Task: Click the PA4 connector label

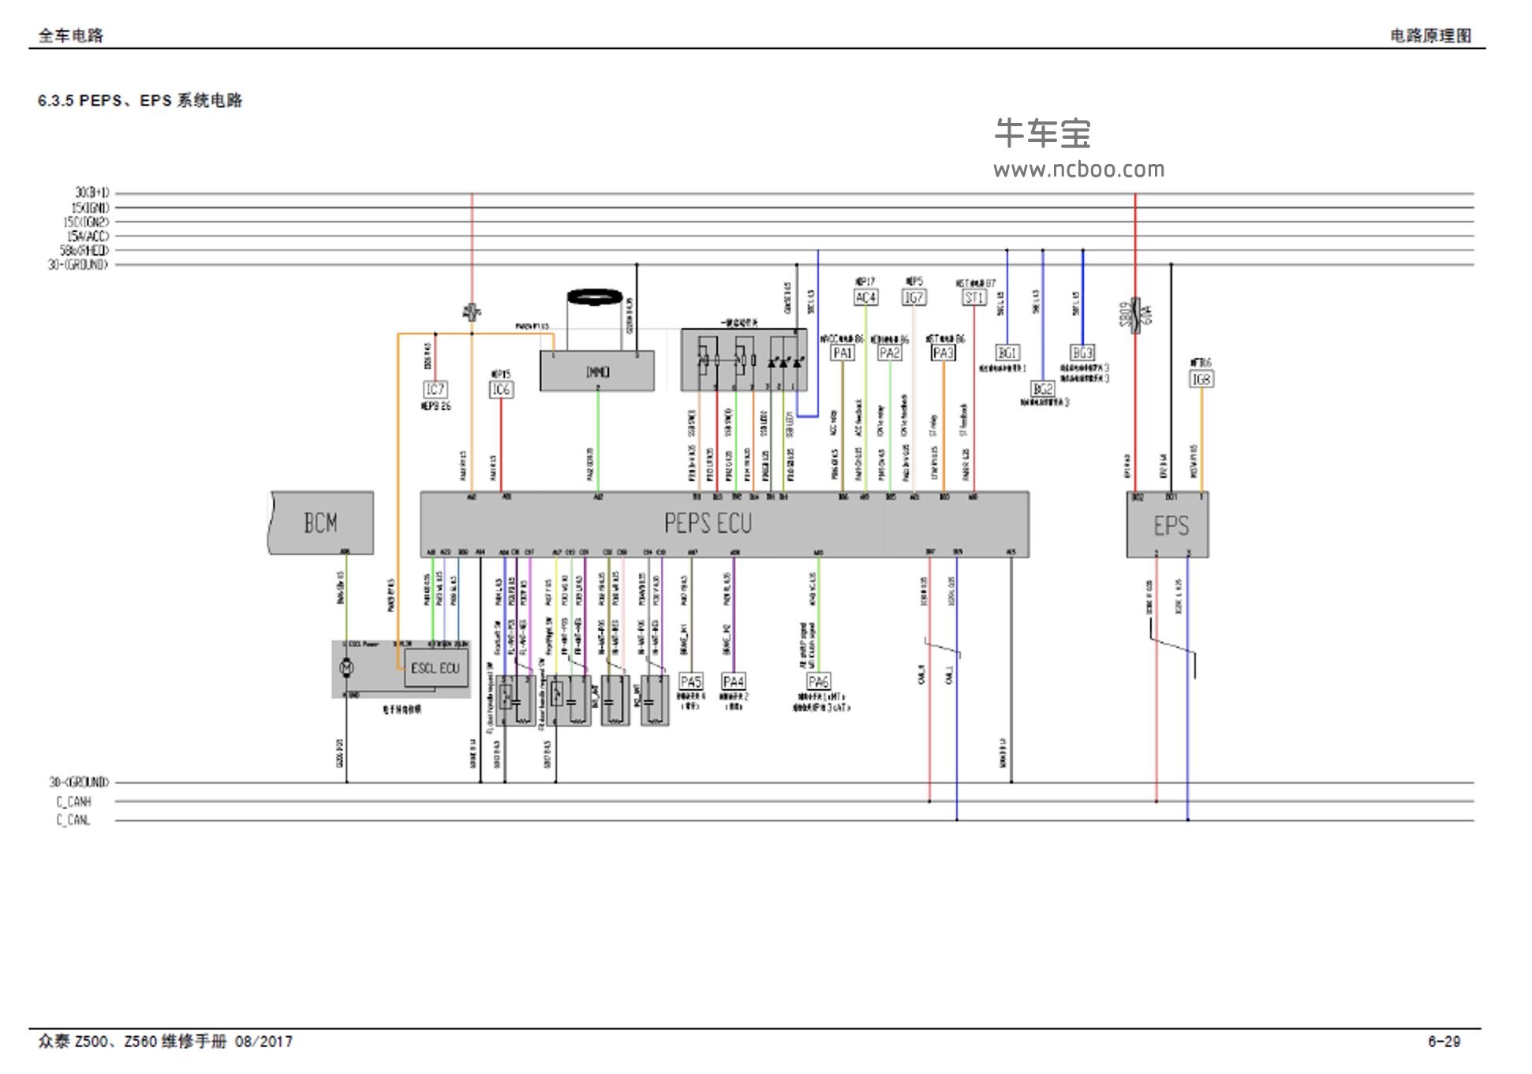Action: [733, 681]
